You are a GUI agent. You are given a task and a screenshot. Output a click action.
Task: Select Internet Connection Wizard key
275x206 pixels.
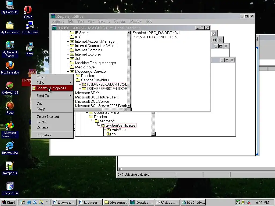pos(96,46)
